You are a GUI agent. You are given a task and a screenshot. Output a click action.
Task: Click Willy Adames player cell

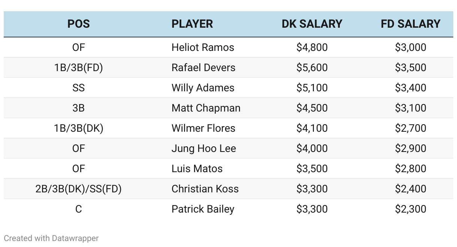coord(203,88)
